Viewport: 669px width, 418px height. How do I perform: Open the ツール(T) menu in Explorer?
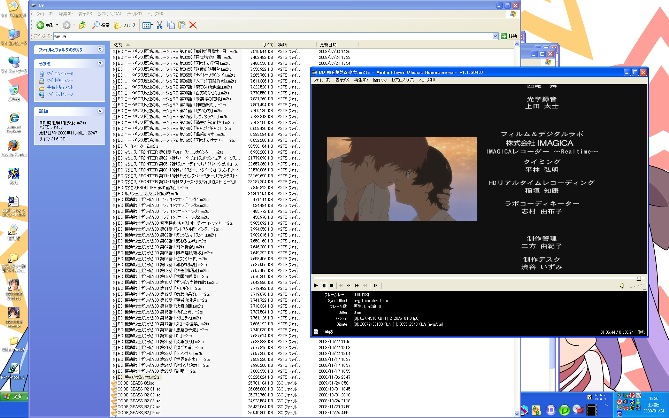[x=134, y=14]
